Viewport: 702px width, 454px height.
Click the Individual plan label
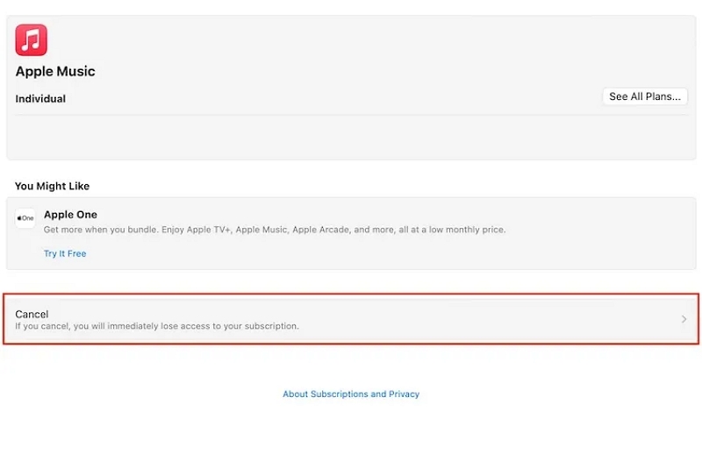pyautogui.click(x=40, y=99)
